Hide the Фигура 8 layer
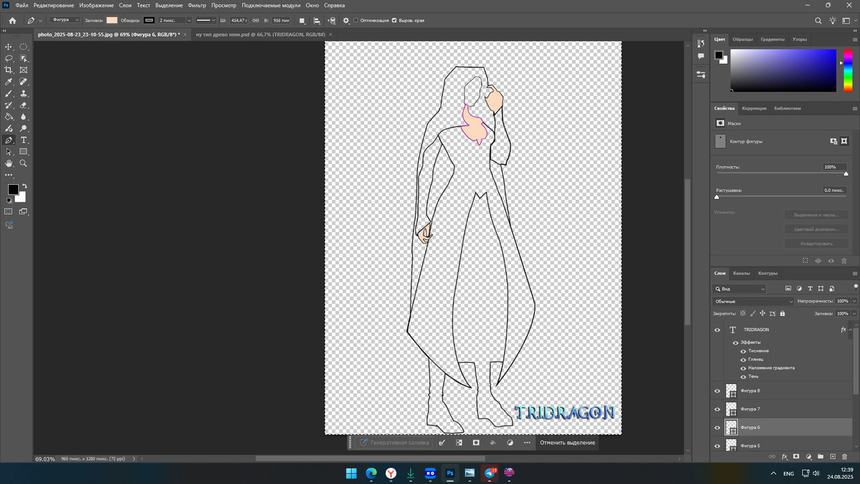Image resolution: width=860 pixels, height=484 pixels. (x=717, y=391)
